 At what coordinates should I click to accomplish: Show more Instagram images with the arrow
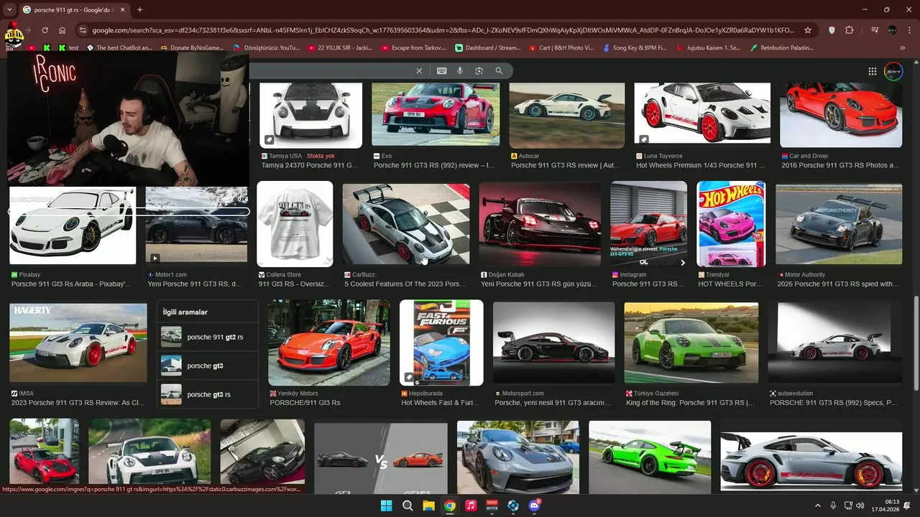tap(683, 263)
